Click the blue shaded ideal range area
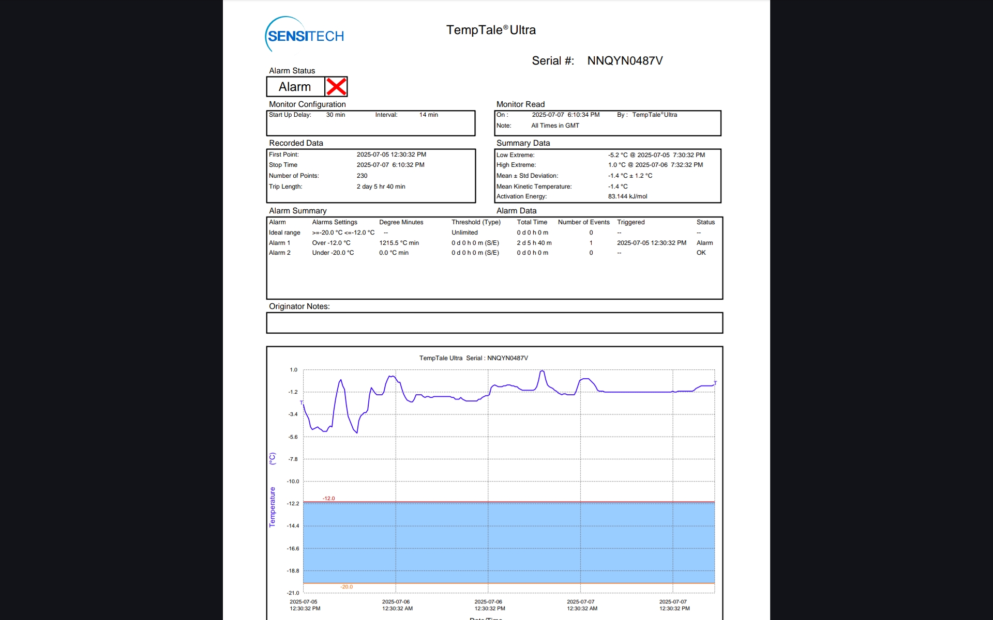 coord(508,542)
